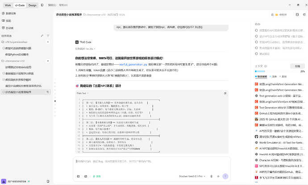Click the list icon on the selected task row
This screenshot has width=308, height=185.
click(x=48, y=92)
